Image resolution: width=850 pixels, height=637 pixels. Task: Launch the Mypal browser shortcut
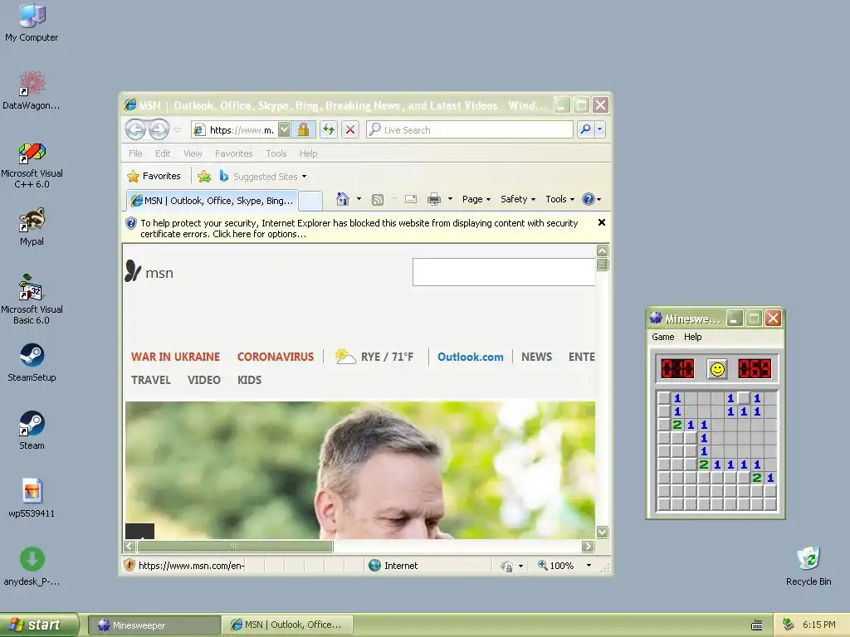pyautogui.click(x=32, y=226)
